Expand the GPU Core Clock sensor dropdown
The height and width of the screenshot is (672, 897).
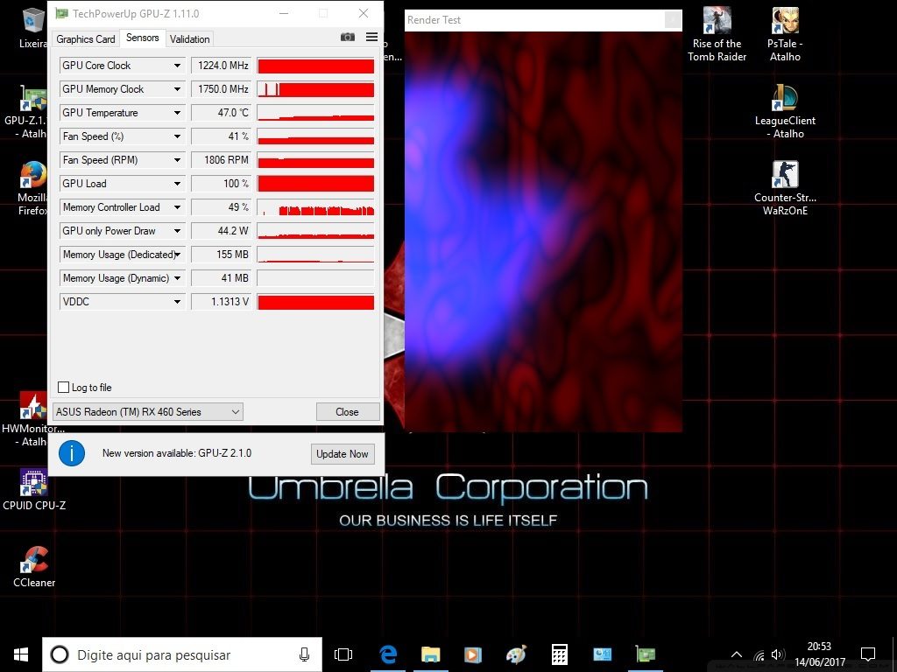pyautogui.click(x=177, y=66)
